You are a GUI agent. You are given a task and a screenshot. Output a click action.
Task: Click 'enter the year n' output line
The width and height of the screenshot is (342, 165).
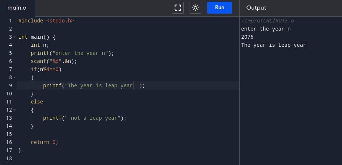click(x=266, y=29)
